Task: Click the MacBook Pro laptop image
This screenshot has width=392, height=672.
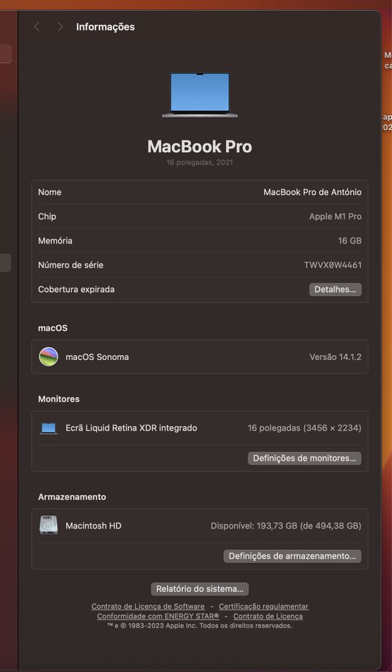Action: click(x=200, y=95)
